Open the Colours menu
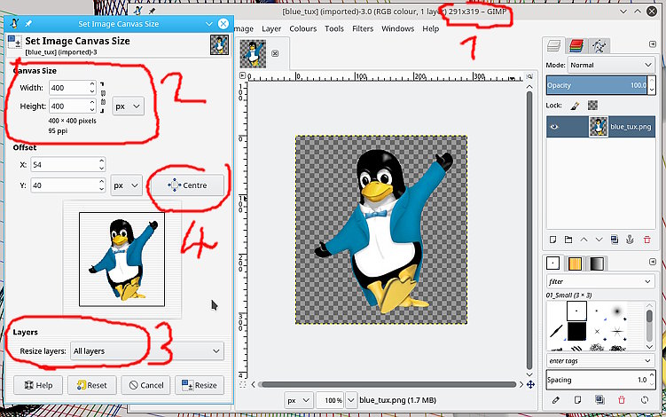 pos(302,28)
